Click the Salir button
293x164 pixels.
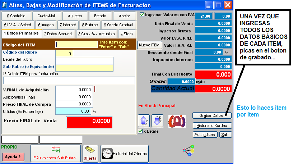[x=225, y=135]
